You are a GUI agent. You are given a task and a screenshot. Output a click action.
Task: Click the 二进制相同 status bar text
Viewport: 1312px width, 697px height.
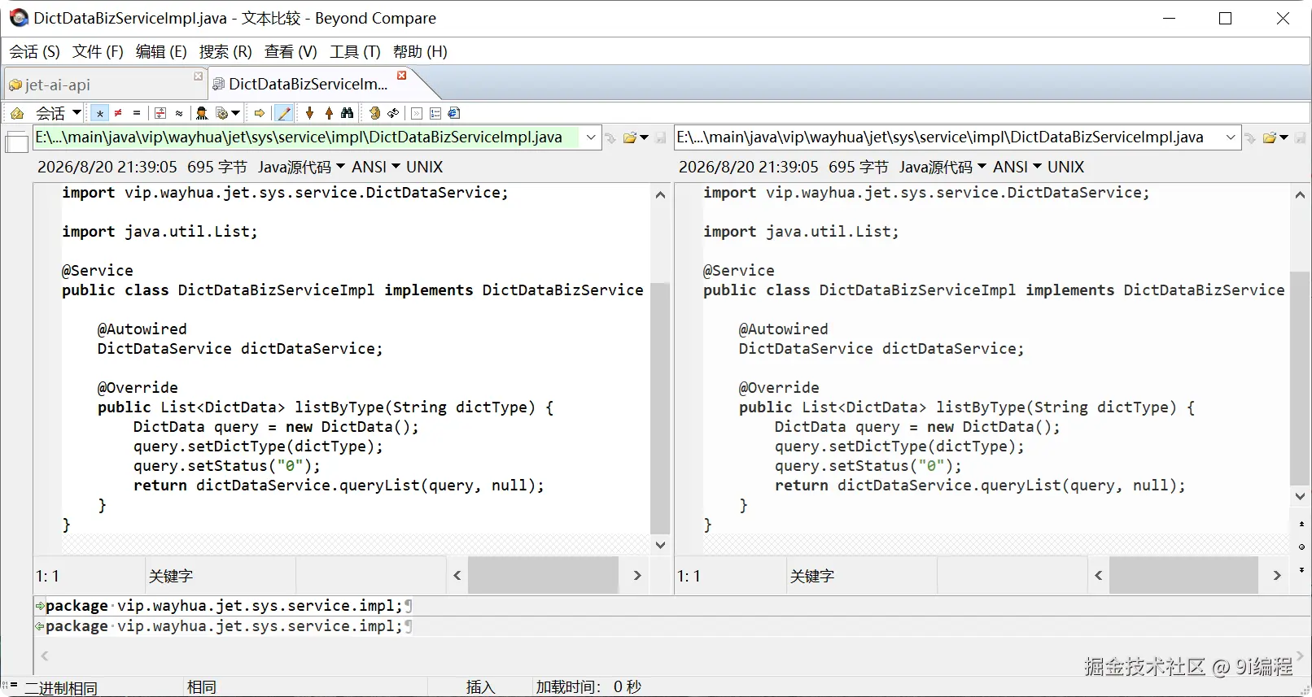[61, 688]
